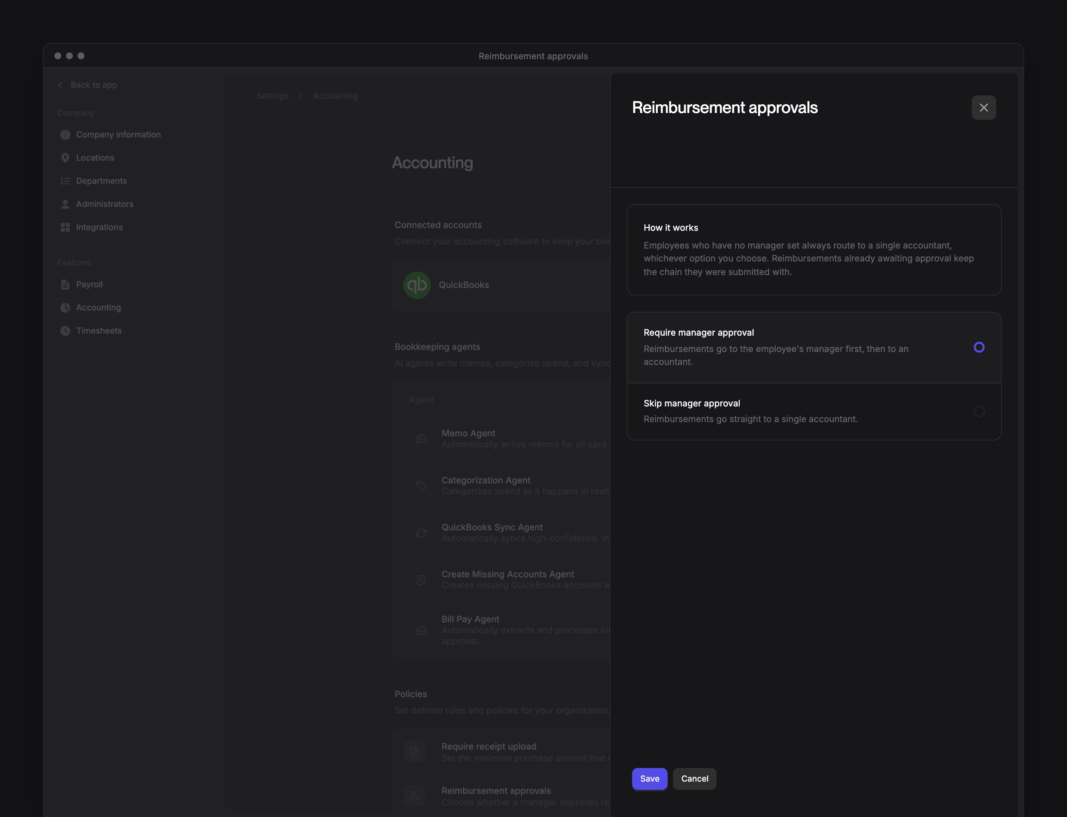Click the breadcrumb chevron separator

pyautogui.click(x=301, y=96)
